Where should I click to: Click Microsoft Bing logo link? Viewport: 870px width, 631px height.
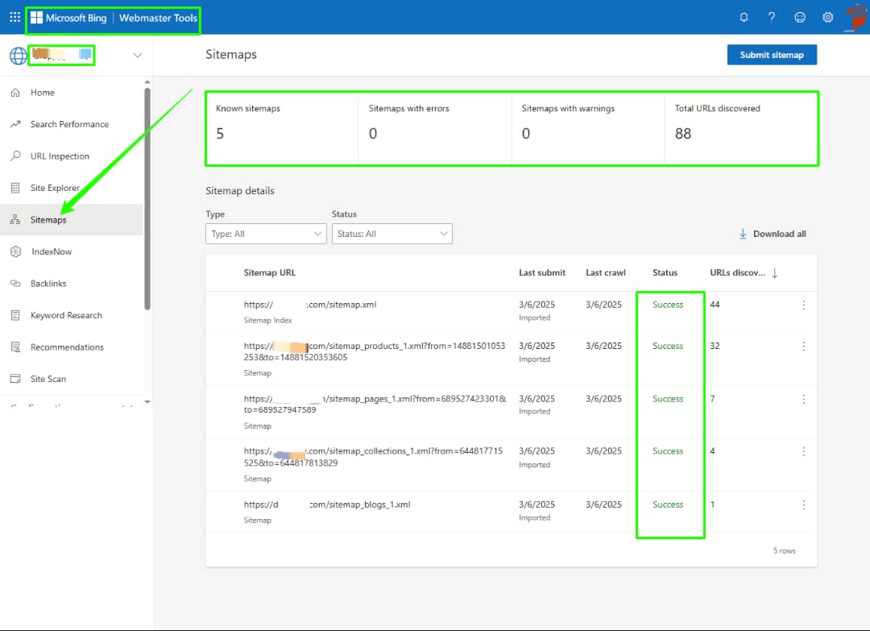(68, 18)
